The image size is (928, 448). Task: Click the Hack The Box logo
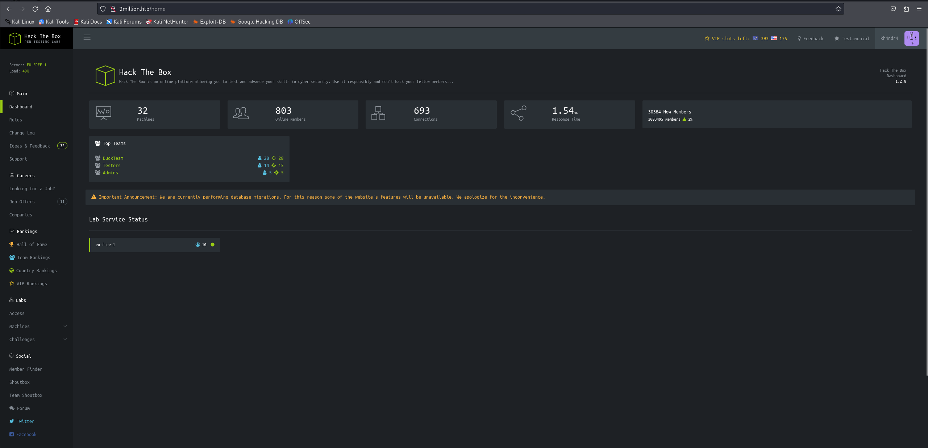click(x=35, y=38)
